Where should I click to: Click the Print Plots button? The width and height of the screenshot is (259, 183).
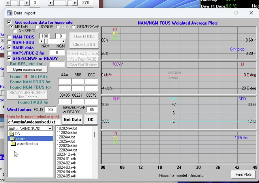tap(244, 175)
